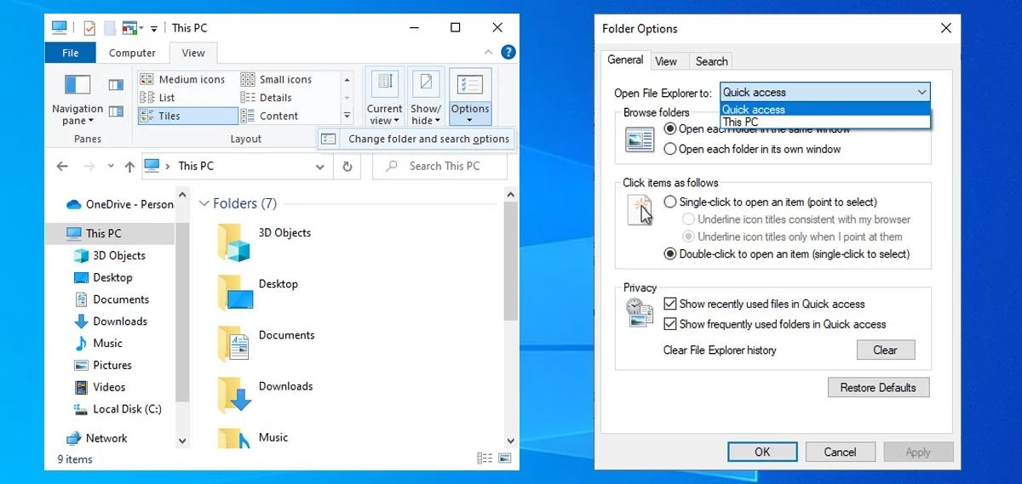The width and height of the screenshot is (1022, 484).
Task: Click 'Change folder and search options' menu item
Action: 416,139
